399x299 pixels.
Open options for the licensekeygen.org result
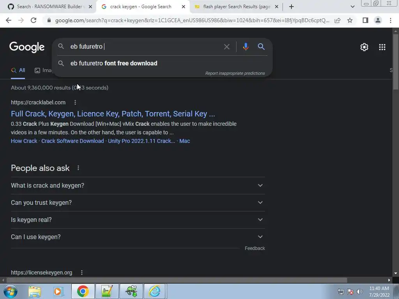[x=82, y=273]
